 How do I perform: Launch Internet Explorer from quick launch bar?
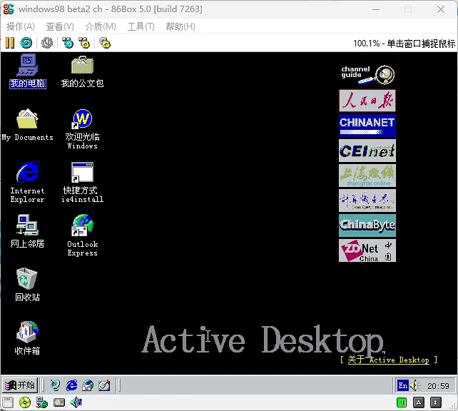[x=71, y=385]
